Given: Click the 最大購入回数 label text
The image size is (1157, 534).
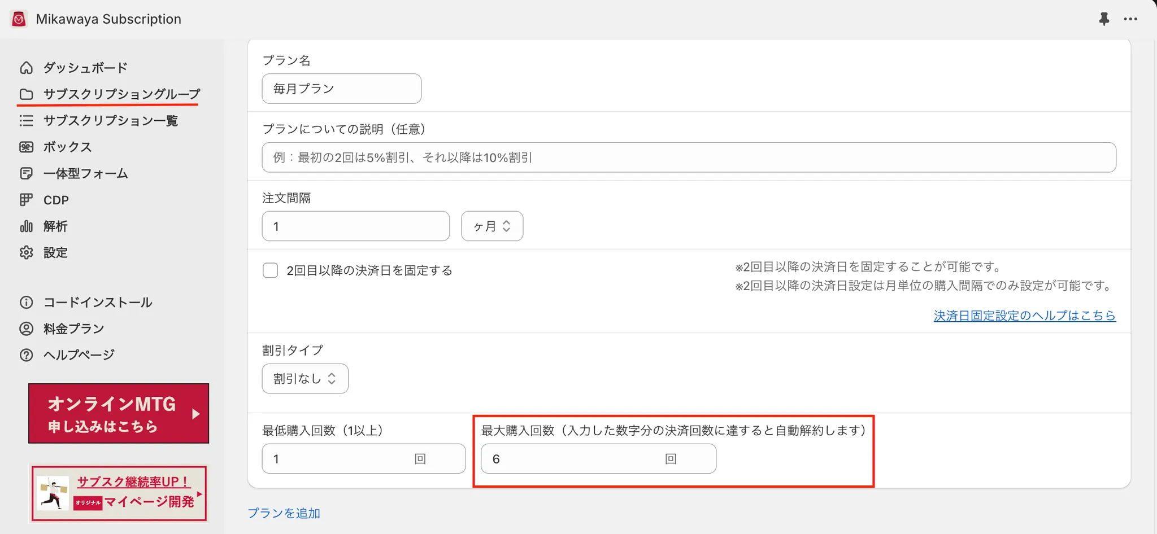Looking at the screenshot, I should point(673,431).
